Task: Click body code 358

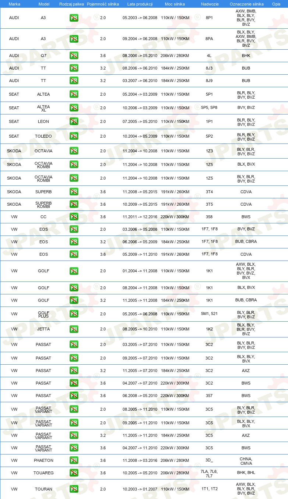Action: point(209,217)
